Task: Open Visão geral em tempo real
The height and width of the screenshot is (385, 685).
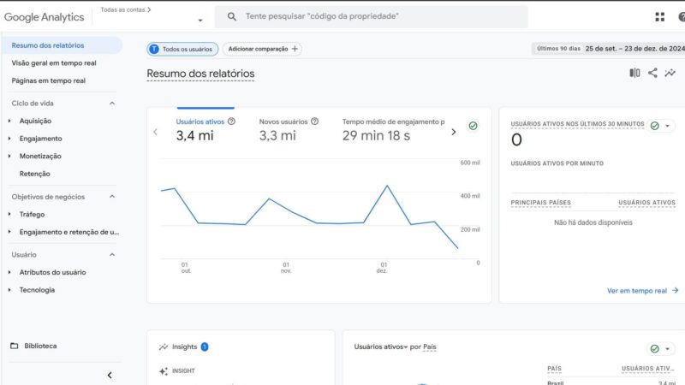Action: coord(54,62)
